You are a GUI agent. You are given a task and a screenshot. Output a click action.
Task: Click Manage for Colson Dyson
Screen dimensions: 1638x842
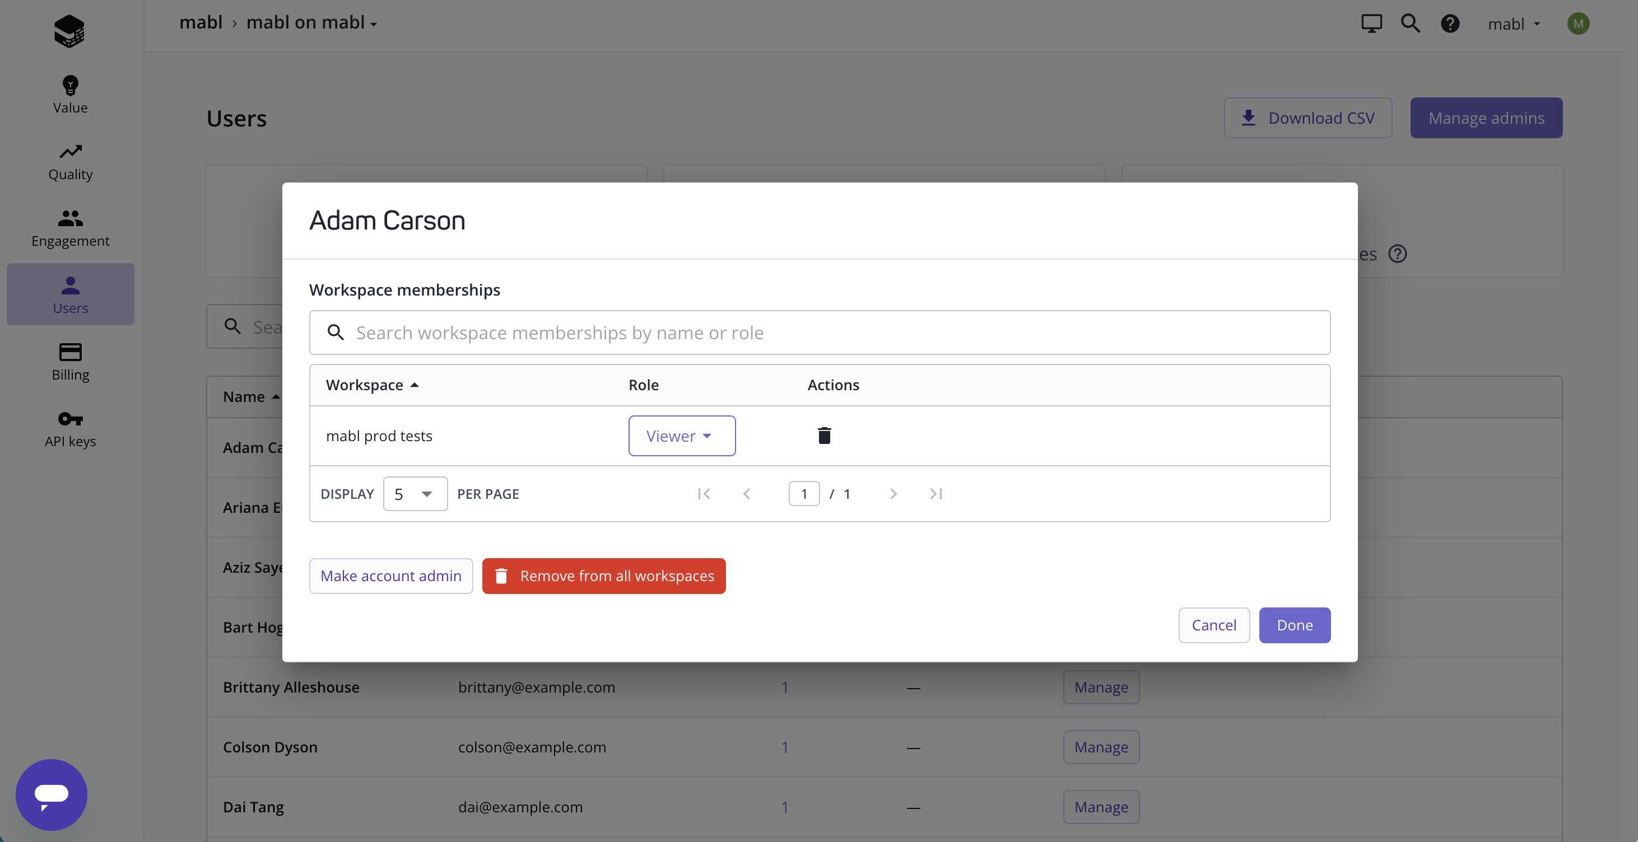pos(1101,747)
